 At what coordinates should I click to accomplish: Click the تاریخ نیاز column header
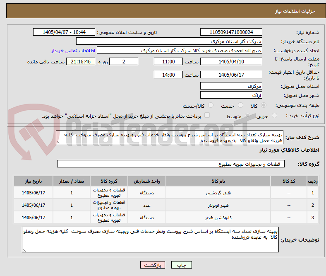tap(33, 181)
